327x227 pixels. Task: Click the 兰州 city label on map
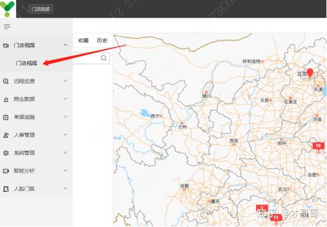tap(182, 127)
